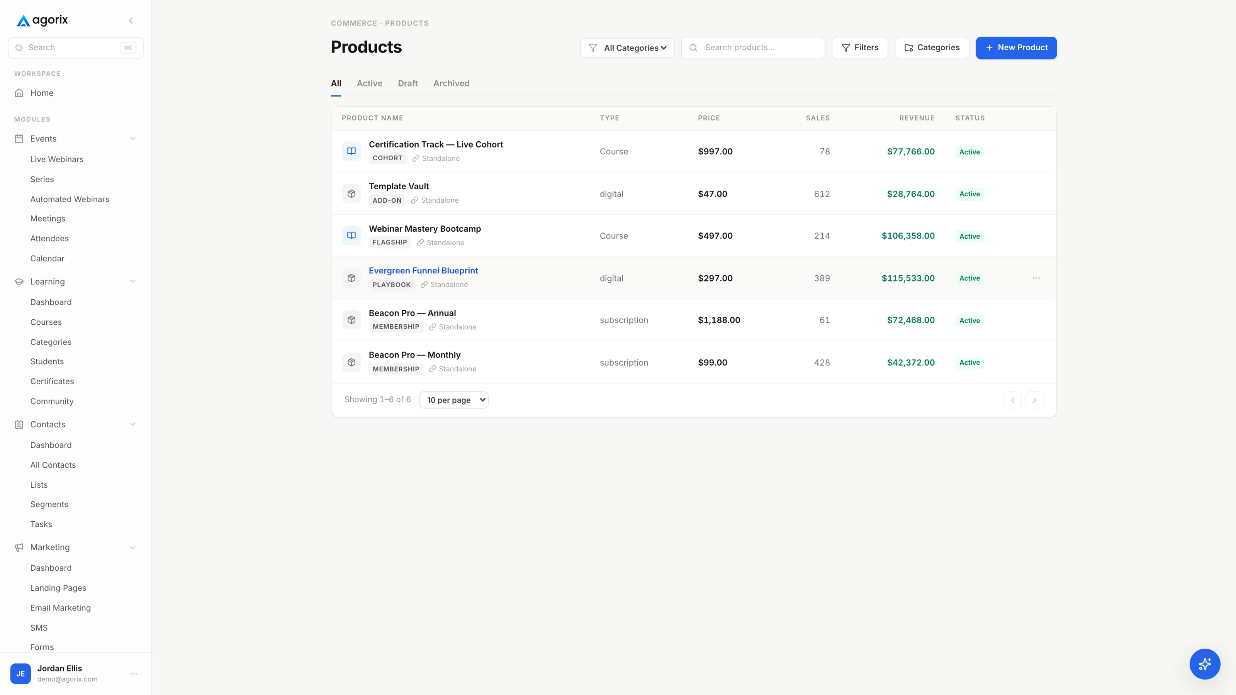This screenshot has width=1236, height=695.
Task: Collapse the sidebar with the arrow icon
Action: pyautogui.click(x=131, y=20)
